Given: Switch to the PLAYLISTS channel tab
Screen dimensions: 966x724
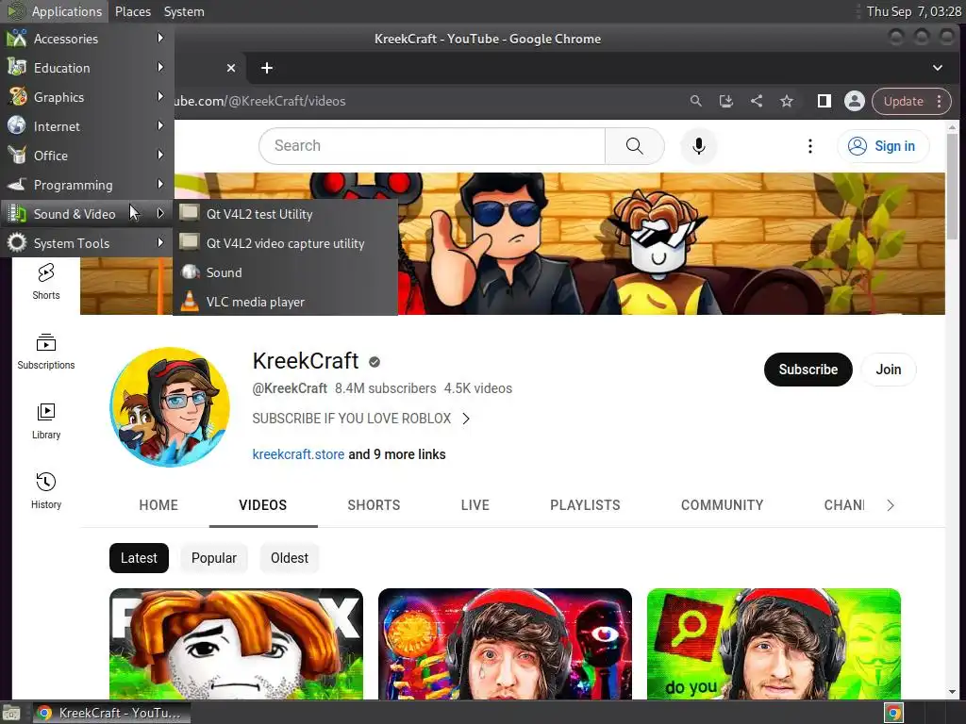Looking at the screenshot, I should point(585,505).
